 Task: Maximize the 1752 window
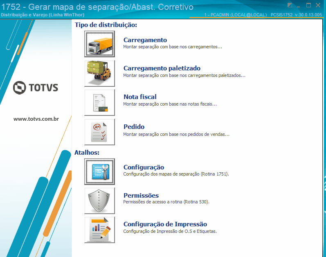coord(308,5)
